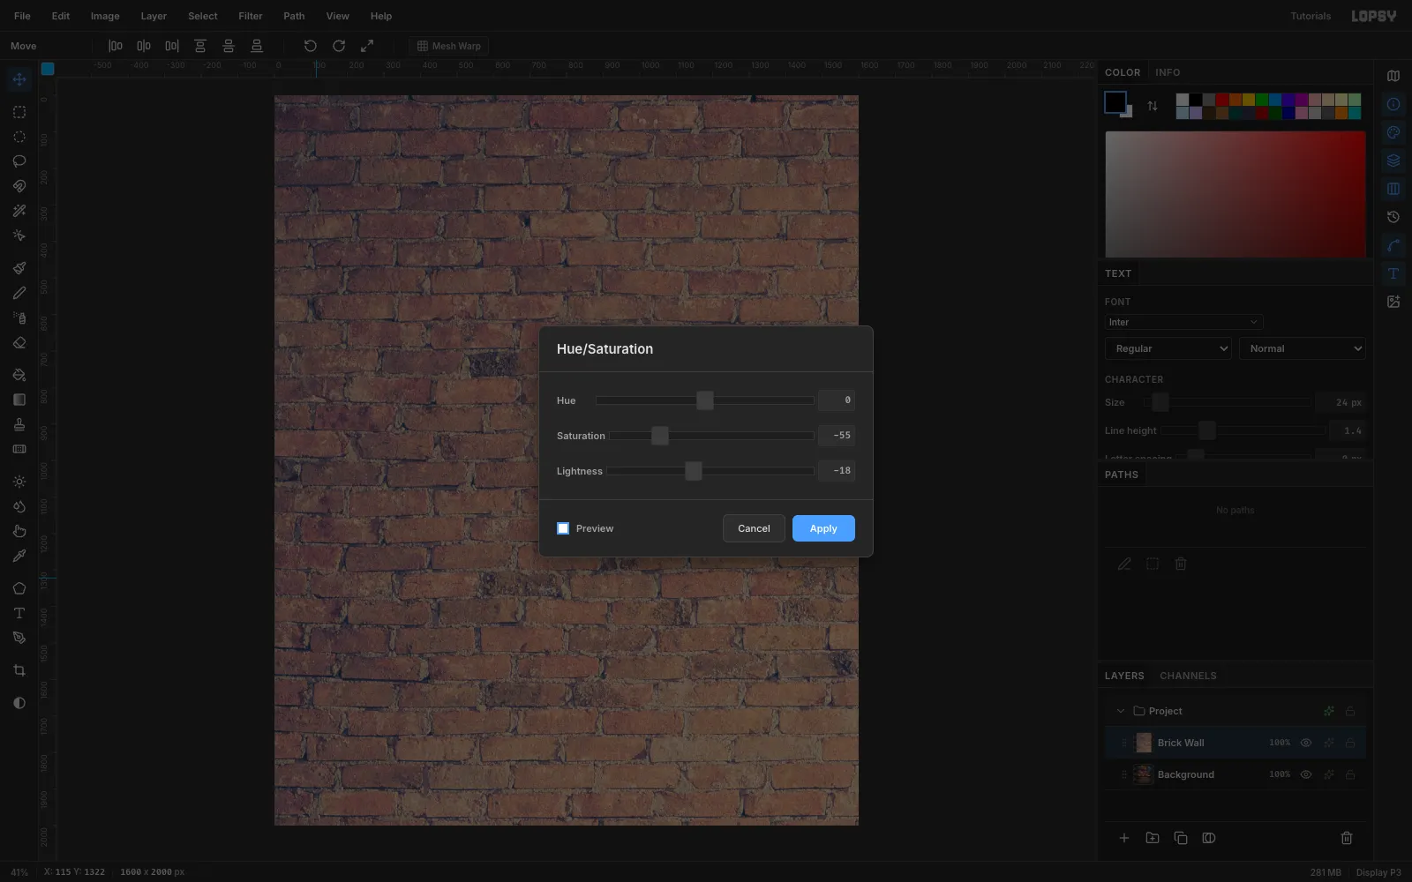Image resolution: width=1412 pixels, height=882 pixels.
Task: Cancel the Hue/Saturation dialog
Action: [754, 528]
